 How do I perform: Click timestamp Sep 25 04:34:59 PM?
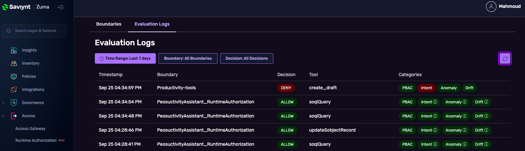coord(120,88)
